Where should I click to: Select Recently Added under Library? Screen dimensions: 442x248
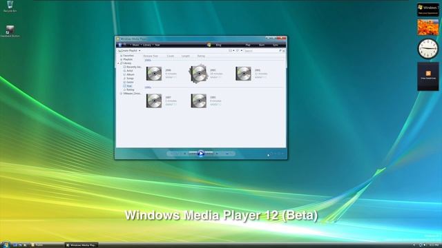coord(133,67)
